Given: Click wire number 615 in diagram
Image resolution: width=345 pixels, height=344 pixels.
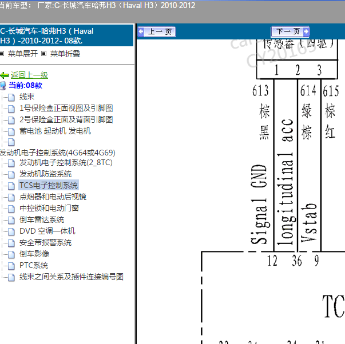Looking at the screenshot, I should (x=331, y=91).
